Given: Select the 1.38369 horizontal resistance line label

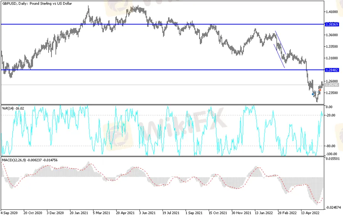Looking at the screenshot, I should coord(330,24).
